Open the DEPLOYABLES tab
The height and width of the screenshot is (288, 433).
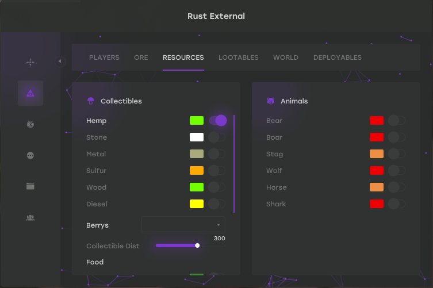pyautogui.click(x=337, y=57)
